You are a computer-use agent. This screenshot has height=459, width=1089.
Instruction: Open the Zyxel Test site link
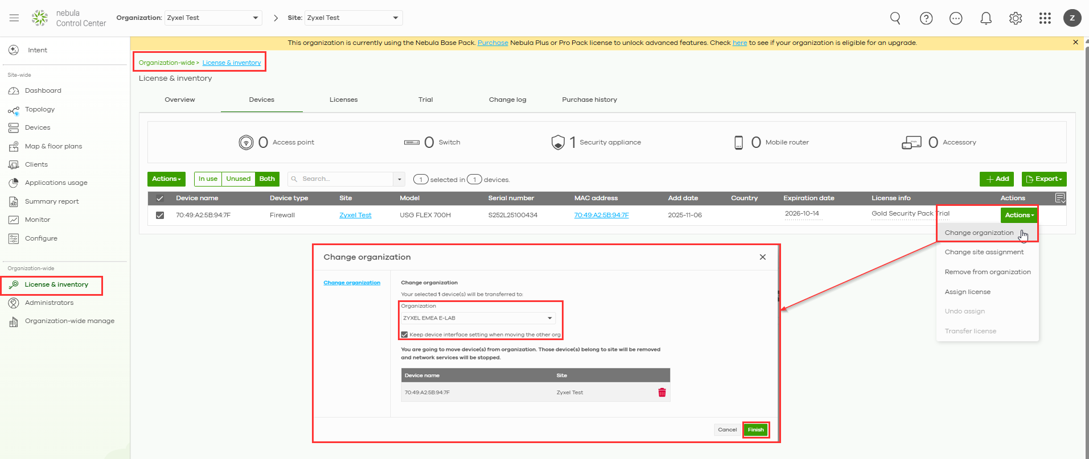(355, 215)
